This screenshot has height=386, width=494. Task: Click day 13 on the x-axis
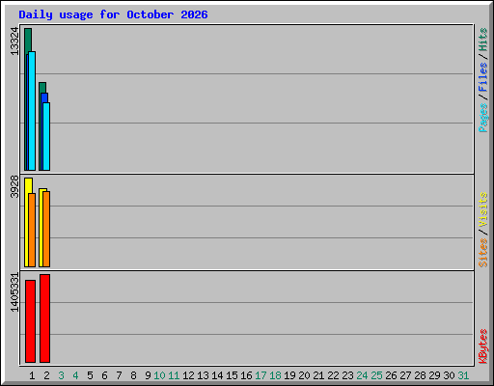tap(203, 375)
